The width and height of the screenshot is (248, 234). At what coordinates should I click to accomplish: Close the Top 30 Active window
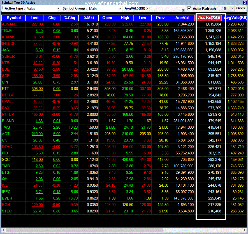tap(245, 2)
